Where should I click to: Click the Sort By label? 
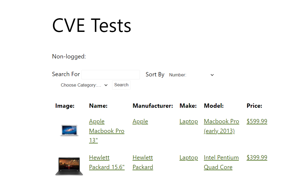click(x=155, y=75)
